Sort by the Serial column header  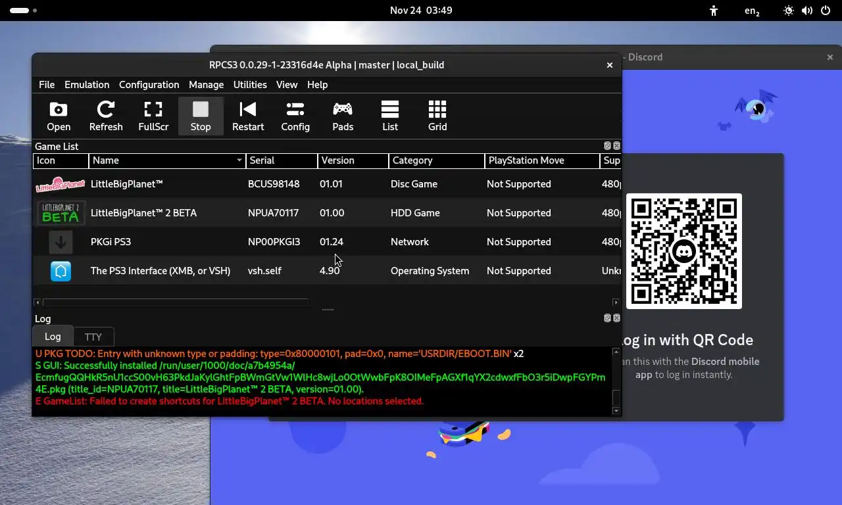(x=282, y=160)
